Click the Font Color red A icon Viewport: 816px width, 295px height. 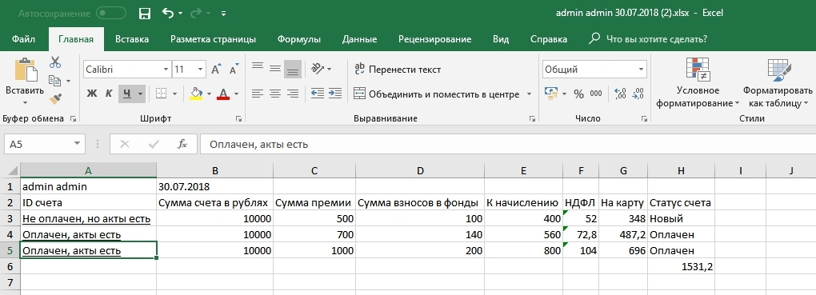click(x=223, y=94)
